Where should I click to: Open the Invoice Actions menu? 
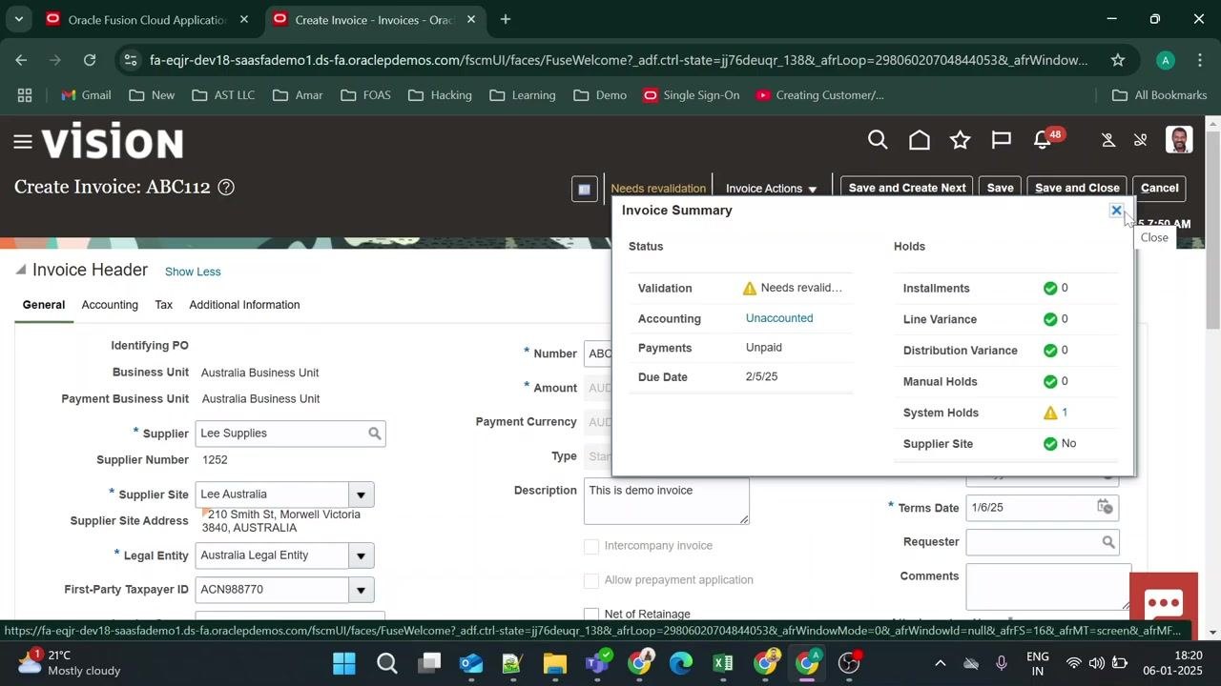pyautogui.click(x=772, y=189)
